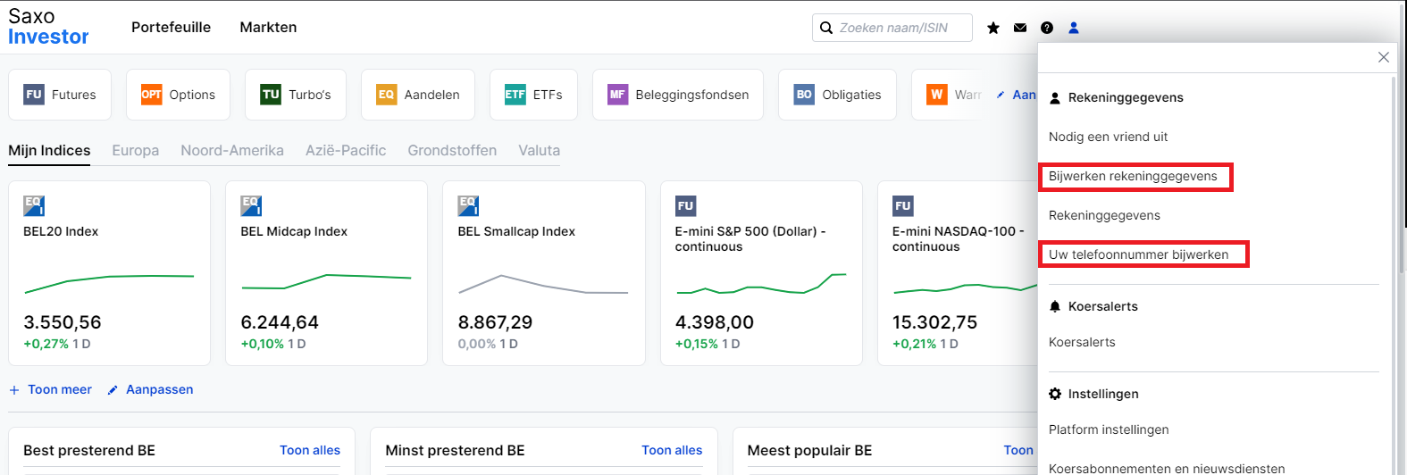
Task: Click the BEL Midcap value 6.244,64
Action: (x=280, y=322)
